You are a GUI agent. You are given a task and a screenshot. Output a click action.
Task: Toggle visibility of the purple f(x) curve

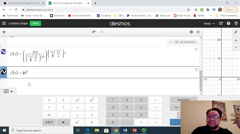(x=3, y=52)
